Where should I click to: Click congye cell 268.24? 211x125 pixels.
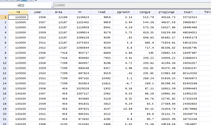145,78
